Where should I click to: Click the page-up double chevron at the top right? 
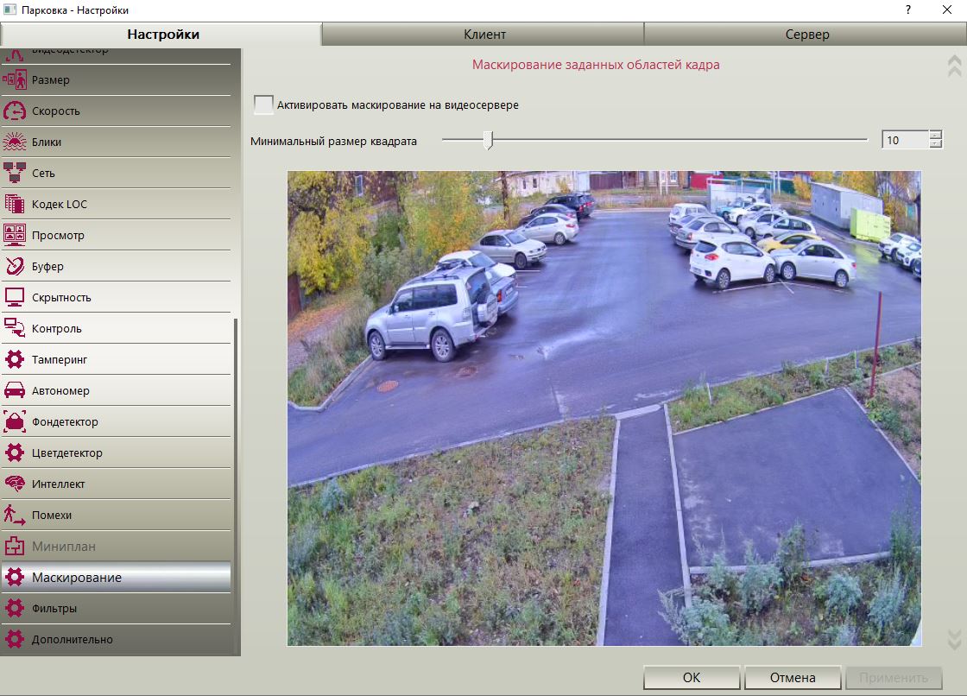point(954,66)
